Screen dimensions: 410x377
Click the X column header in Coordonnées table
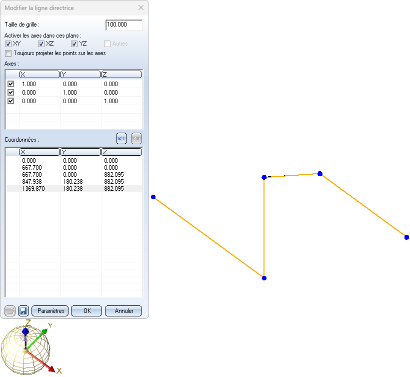[39, 152]
